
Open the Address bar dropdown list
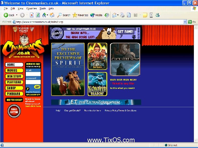coord(185,22)
